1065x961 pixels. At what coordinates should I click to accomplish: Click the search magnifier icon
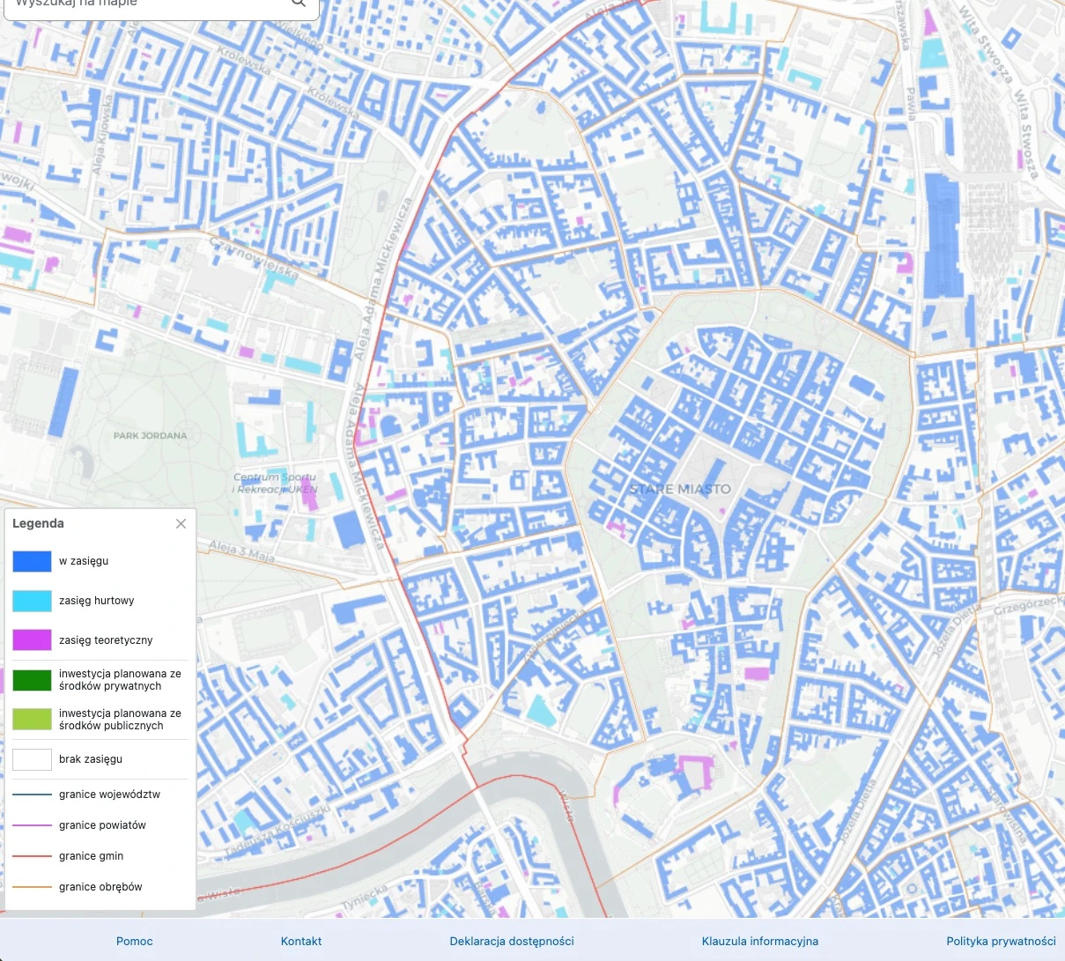click(x=298, y=4)
